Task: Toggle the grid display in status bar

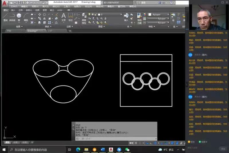Action: 136,143
